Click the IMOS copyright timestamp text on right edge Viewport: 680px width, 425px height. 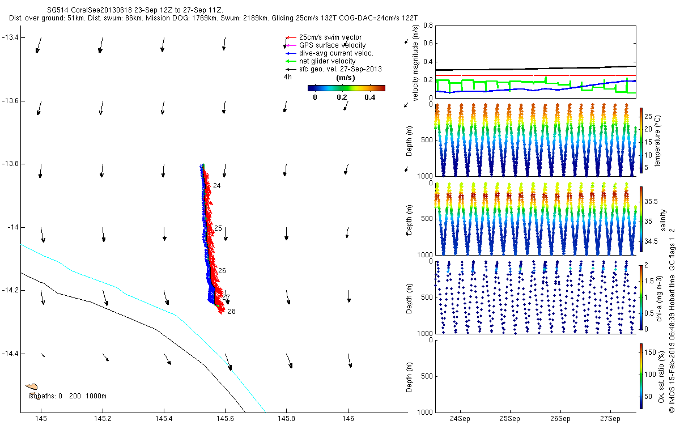point(672,320)
